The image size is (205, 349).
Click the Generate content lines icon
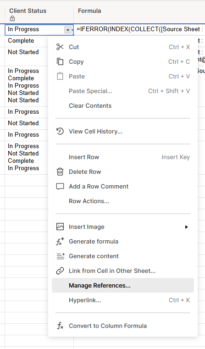click(x=61, y=256)
